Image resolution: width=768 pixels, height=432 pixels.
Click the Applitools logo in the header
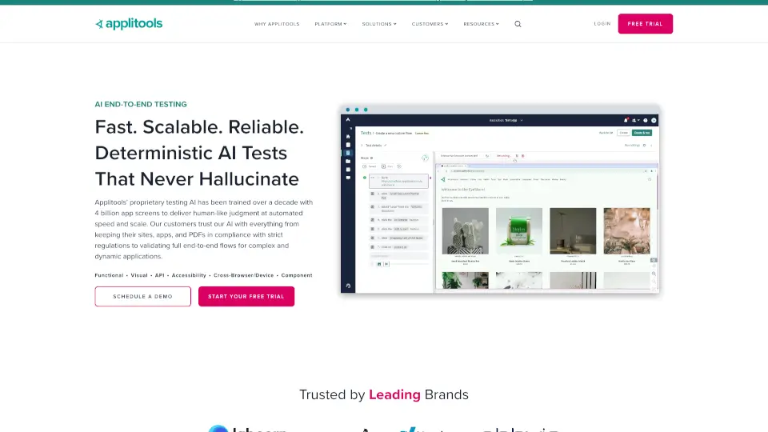pos(129,24)
